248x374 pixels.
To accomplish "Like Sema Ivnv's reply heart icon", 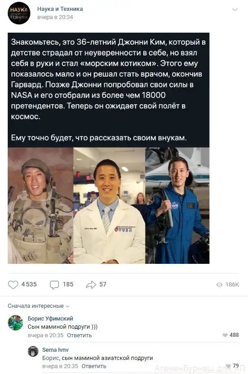I will point(228,366).
